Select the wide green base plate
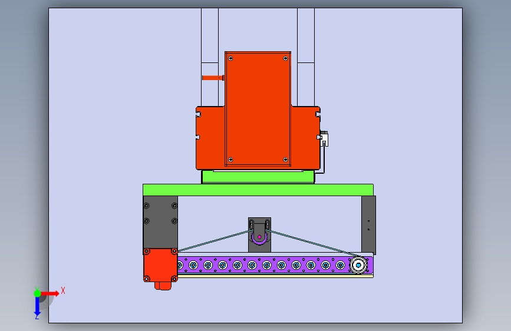Image resolution: width=511 pixels, height=331 pixels. pyautogui.click(x=258, y=190)
